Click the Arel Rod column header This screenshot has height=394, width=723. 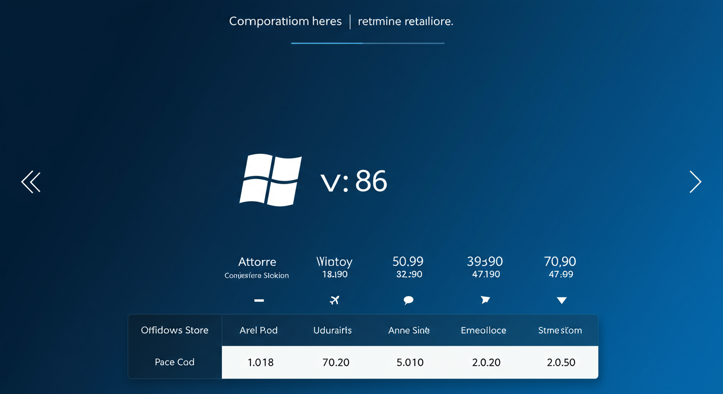coord(259,330)
